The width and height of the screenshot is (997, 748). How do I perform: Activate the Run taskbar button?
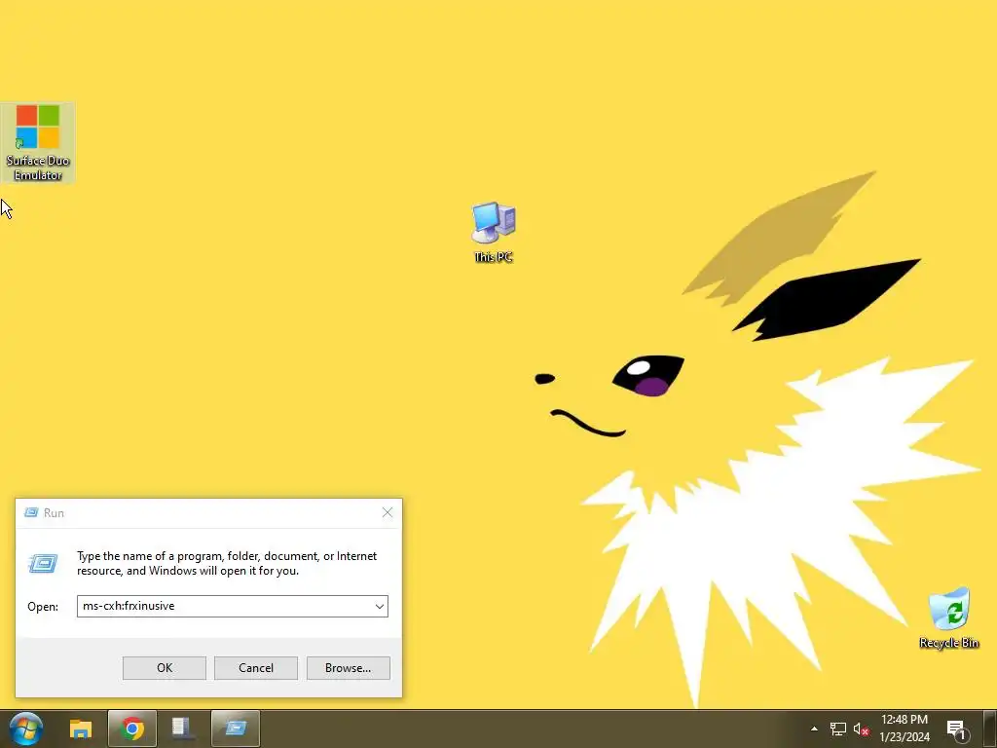236,729
